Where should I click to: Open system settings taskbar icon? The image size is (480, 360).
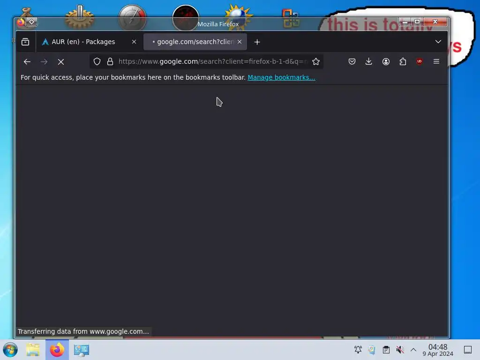82,350
